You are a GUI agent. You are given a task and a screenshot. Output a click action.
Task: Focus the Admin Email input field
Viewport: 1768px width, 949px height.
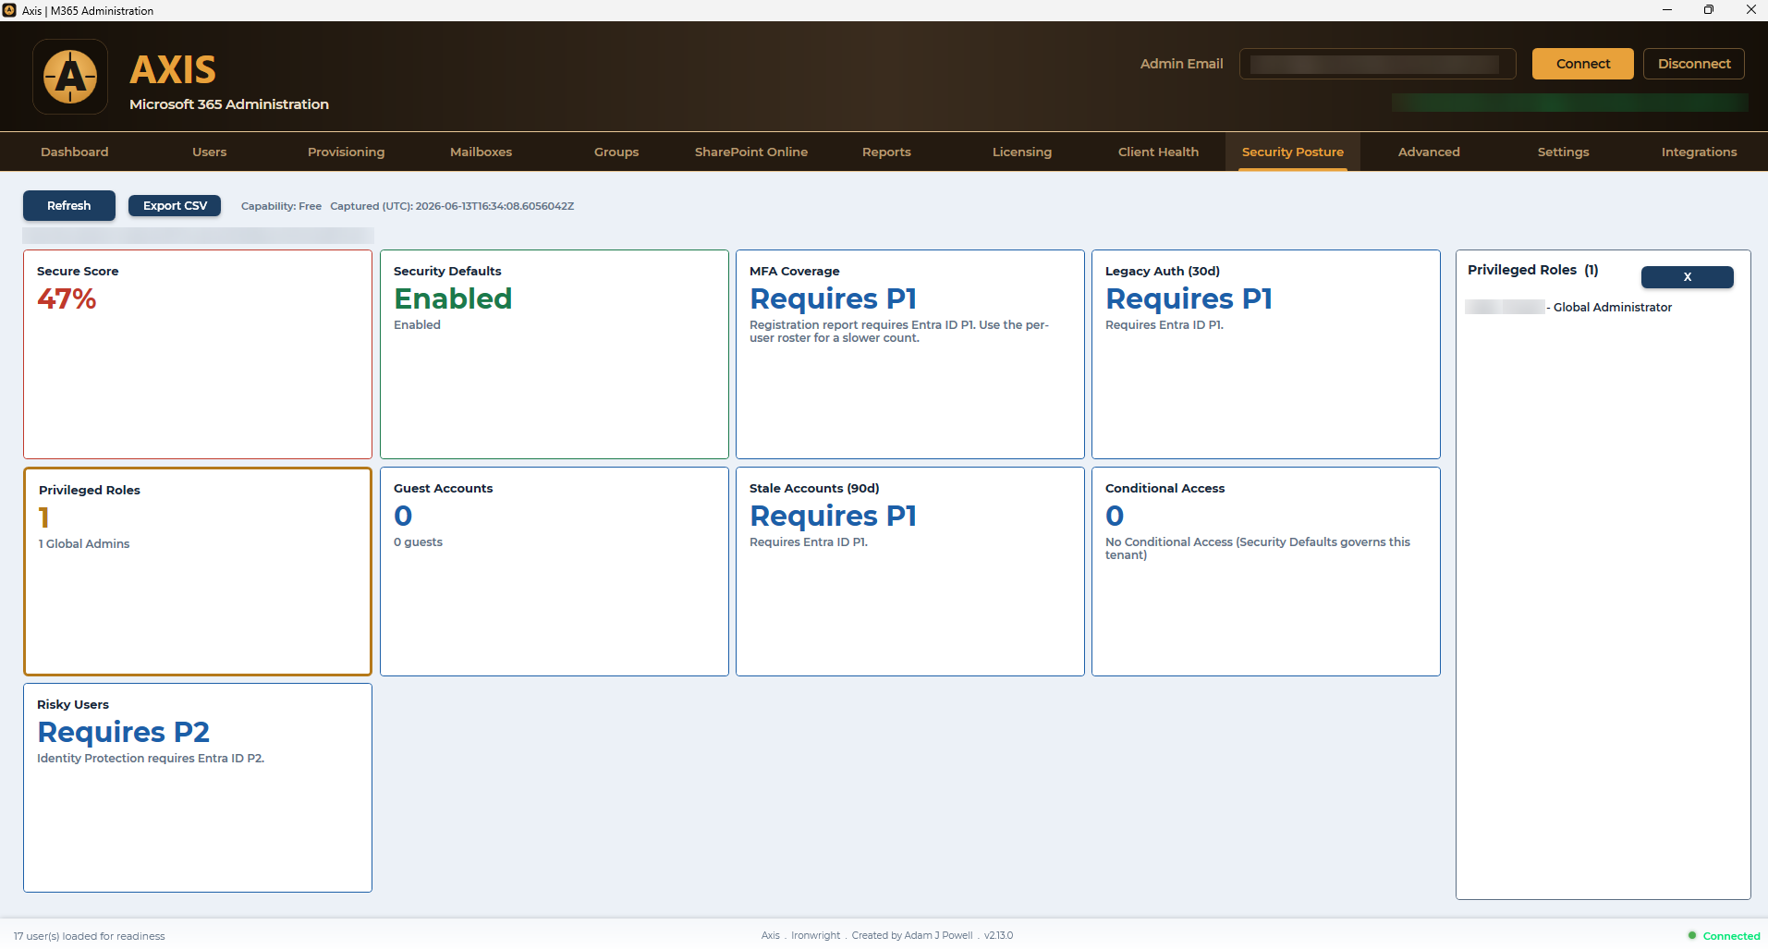[1377, 64]
